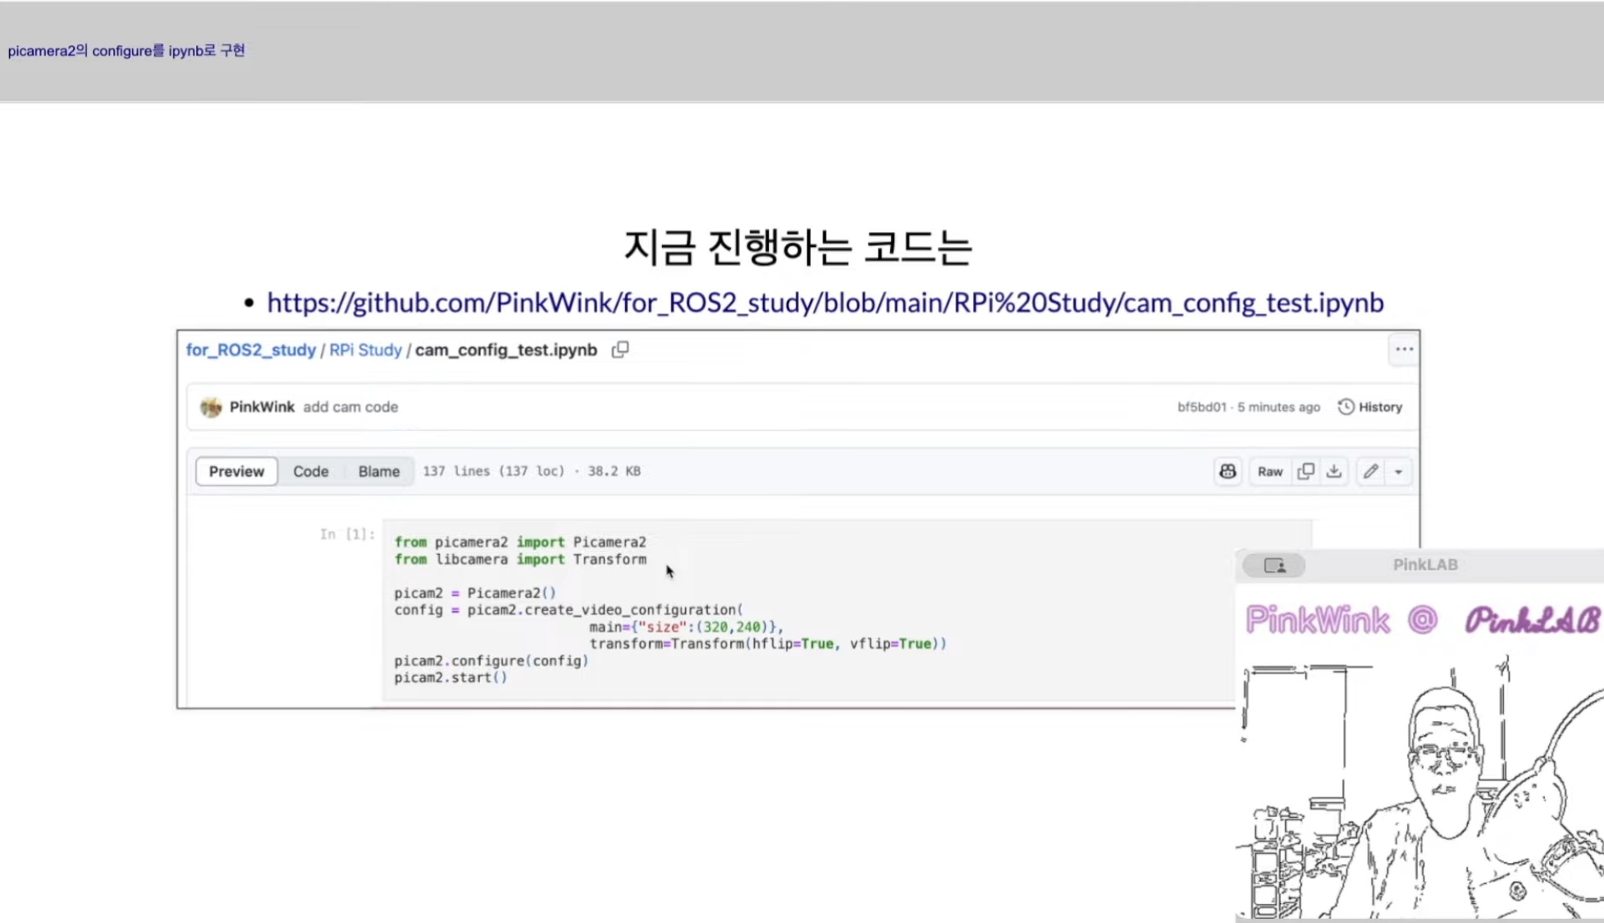Screen dimensions: 1604x923
Task: Open the for_ROS2_study breadcrumb link
Action: coord(250,350)
